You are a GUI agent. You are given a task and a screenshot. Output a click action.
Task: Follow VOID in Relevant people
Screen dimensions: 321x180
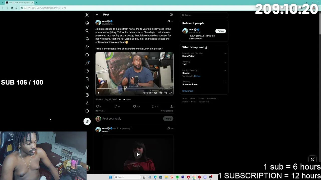[x=221, y=31]
